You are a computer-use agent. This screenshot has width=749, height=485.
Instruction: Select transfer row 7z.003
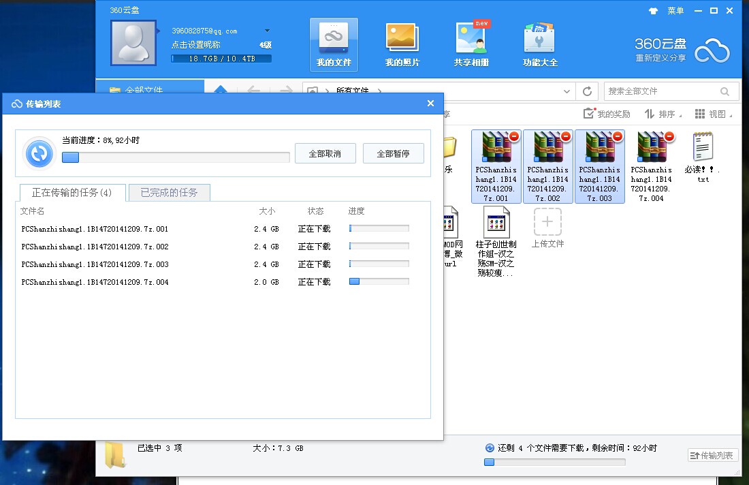[x=223, y=264]
